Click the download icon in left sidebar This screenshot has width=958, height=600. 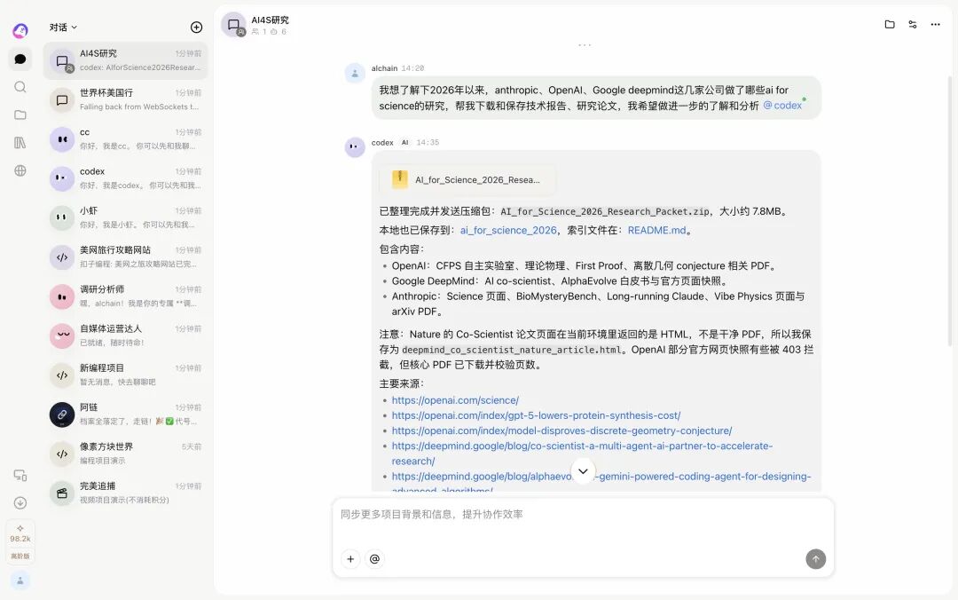(20, 502)
